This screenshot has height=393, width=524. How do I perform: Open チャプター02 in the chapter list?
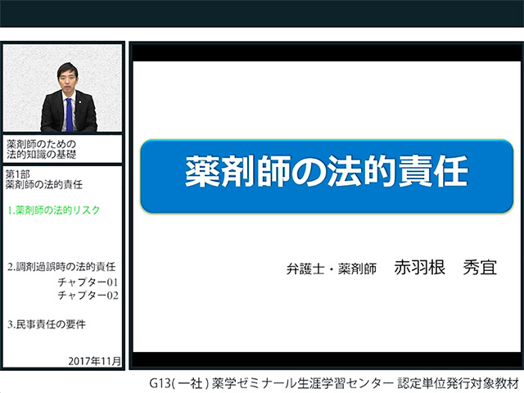click(x=88, y=296)
